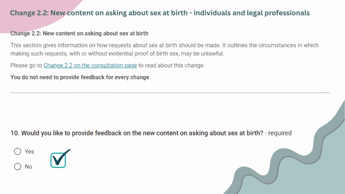This screenshot has height=194, width=345.
Task: Click the green page title about legal professionals
Action: pyautogui.click(x=160, y=13)
